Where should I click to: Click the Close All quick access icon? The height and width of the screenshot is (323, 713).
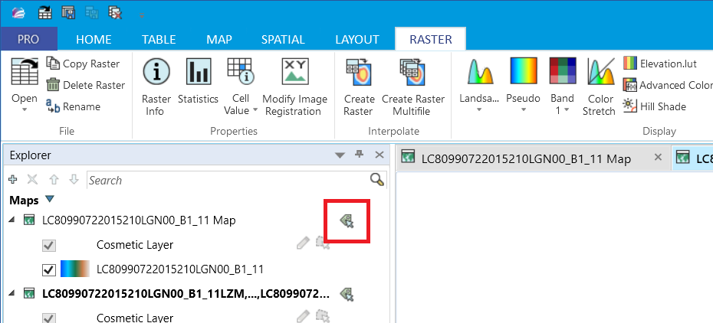(x=115, y=12)
